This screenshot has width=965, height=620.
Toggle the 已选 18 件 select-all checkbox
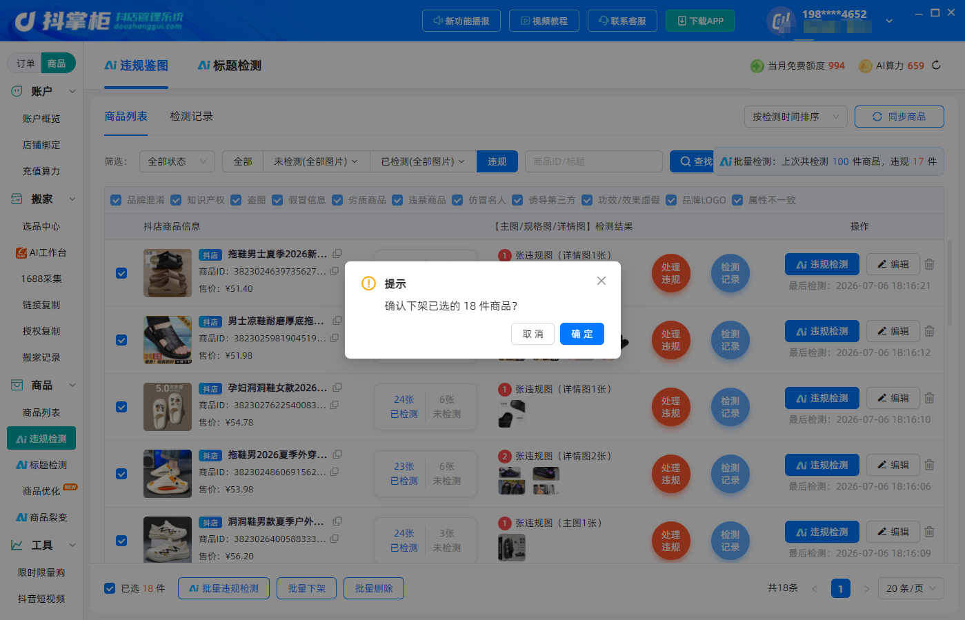[x=110, y=588]
